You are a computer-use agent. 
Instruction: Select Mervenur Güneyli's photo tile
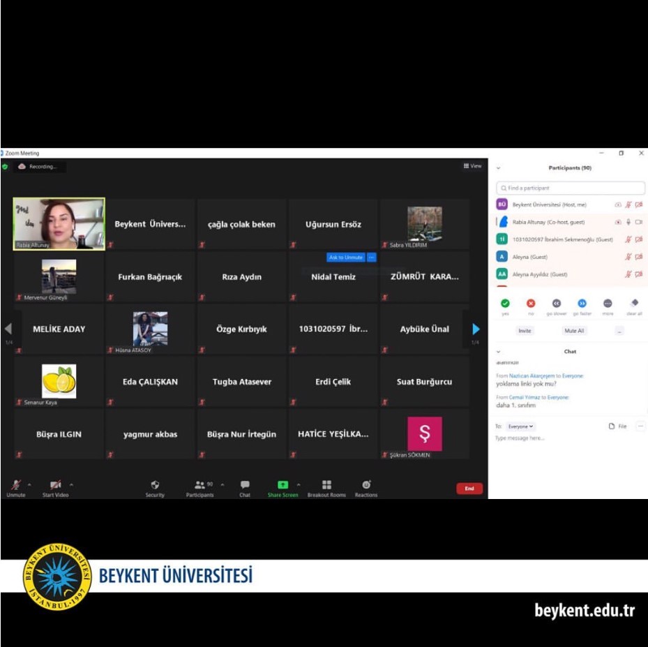[59, 276]
